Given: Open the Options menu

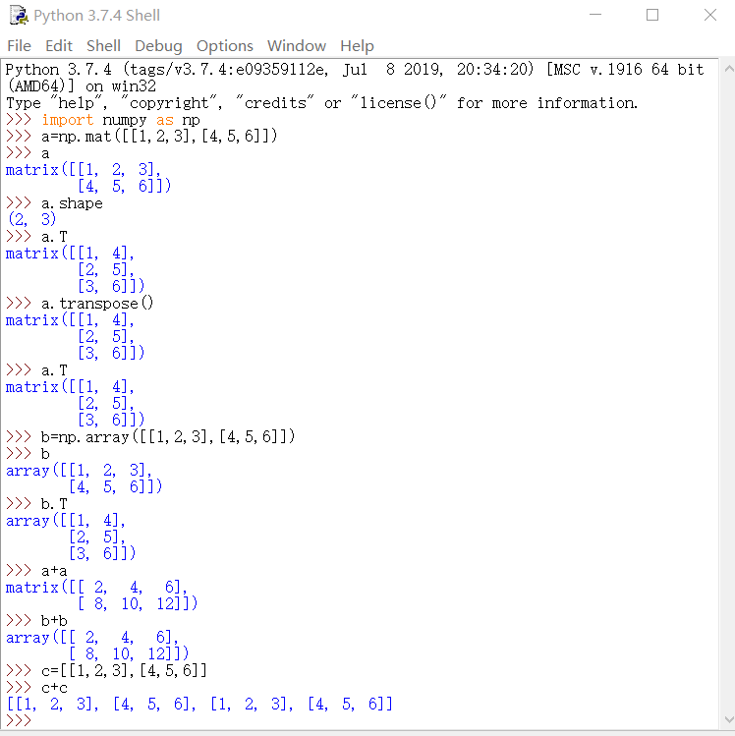Looking at the screenshot, I should pyautogui.click(x=224, y=45).
